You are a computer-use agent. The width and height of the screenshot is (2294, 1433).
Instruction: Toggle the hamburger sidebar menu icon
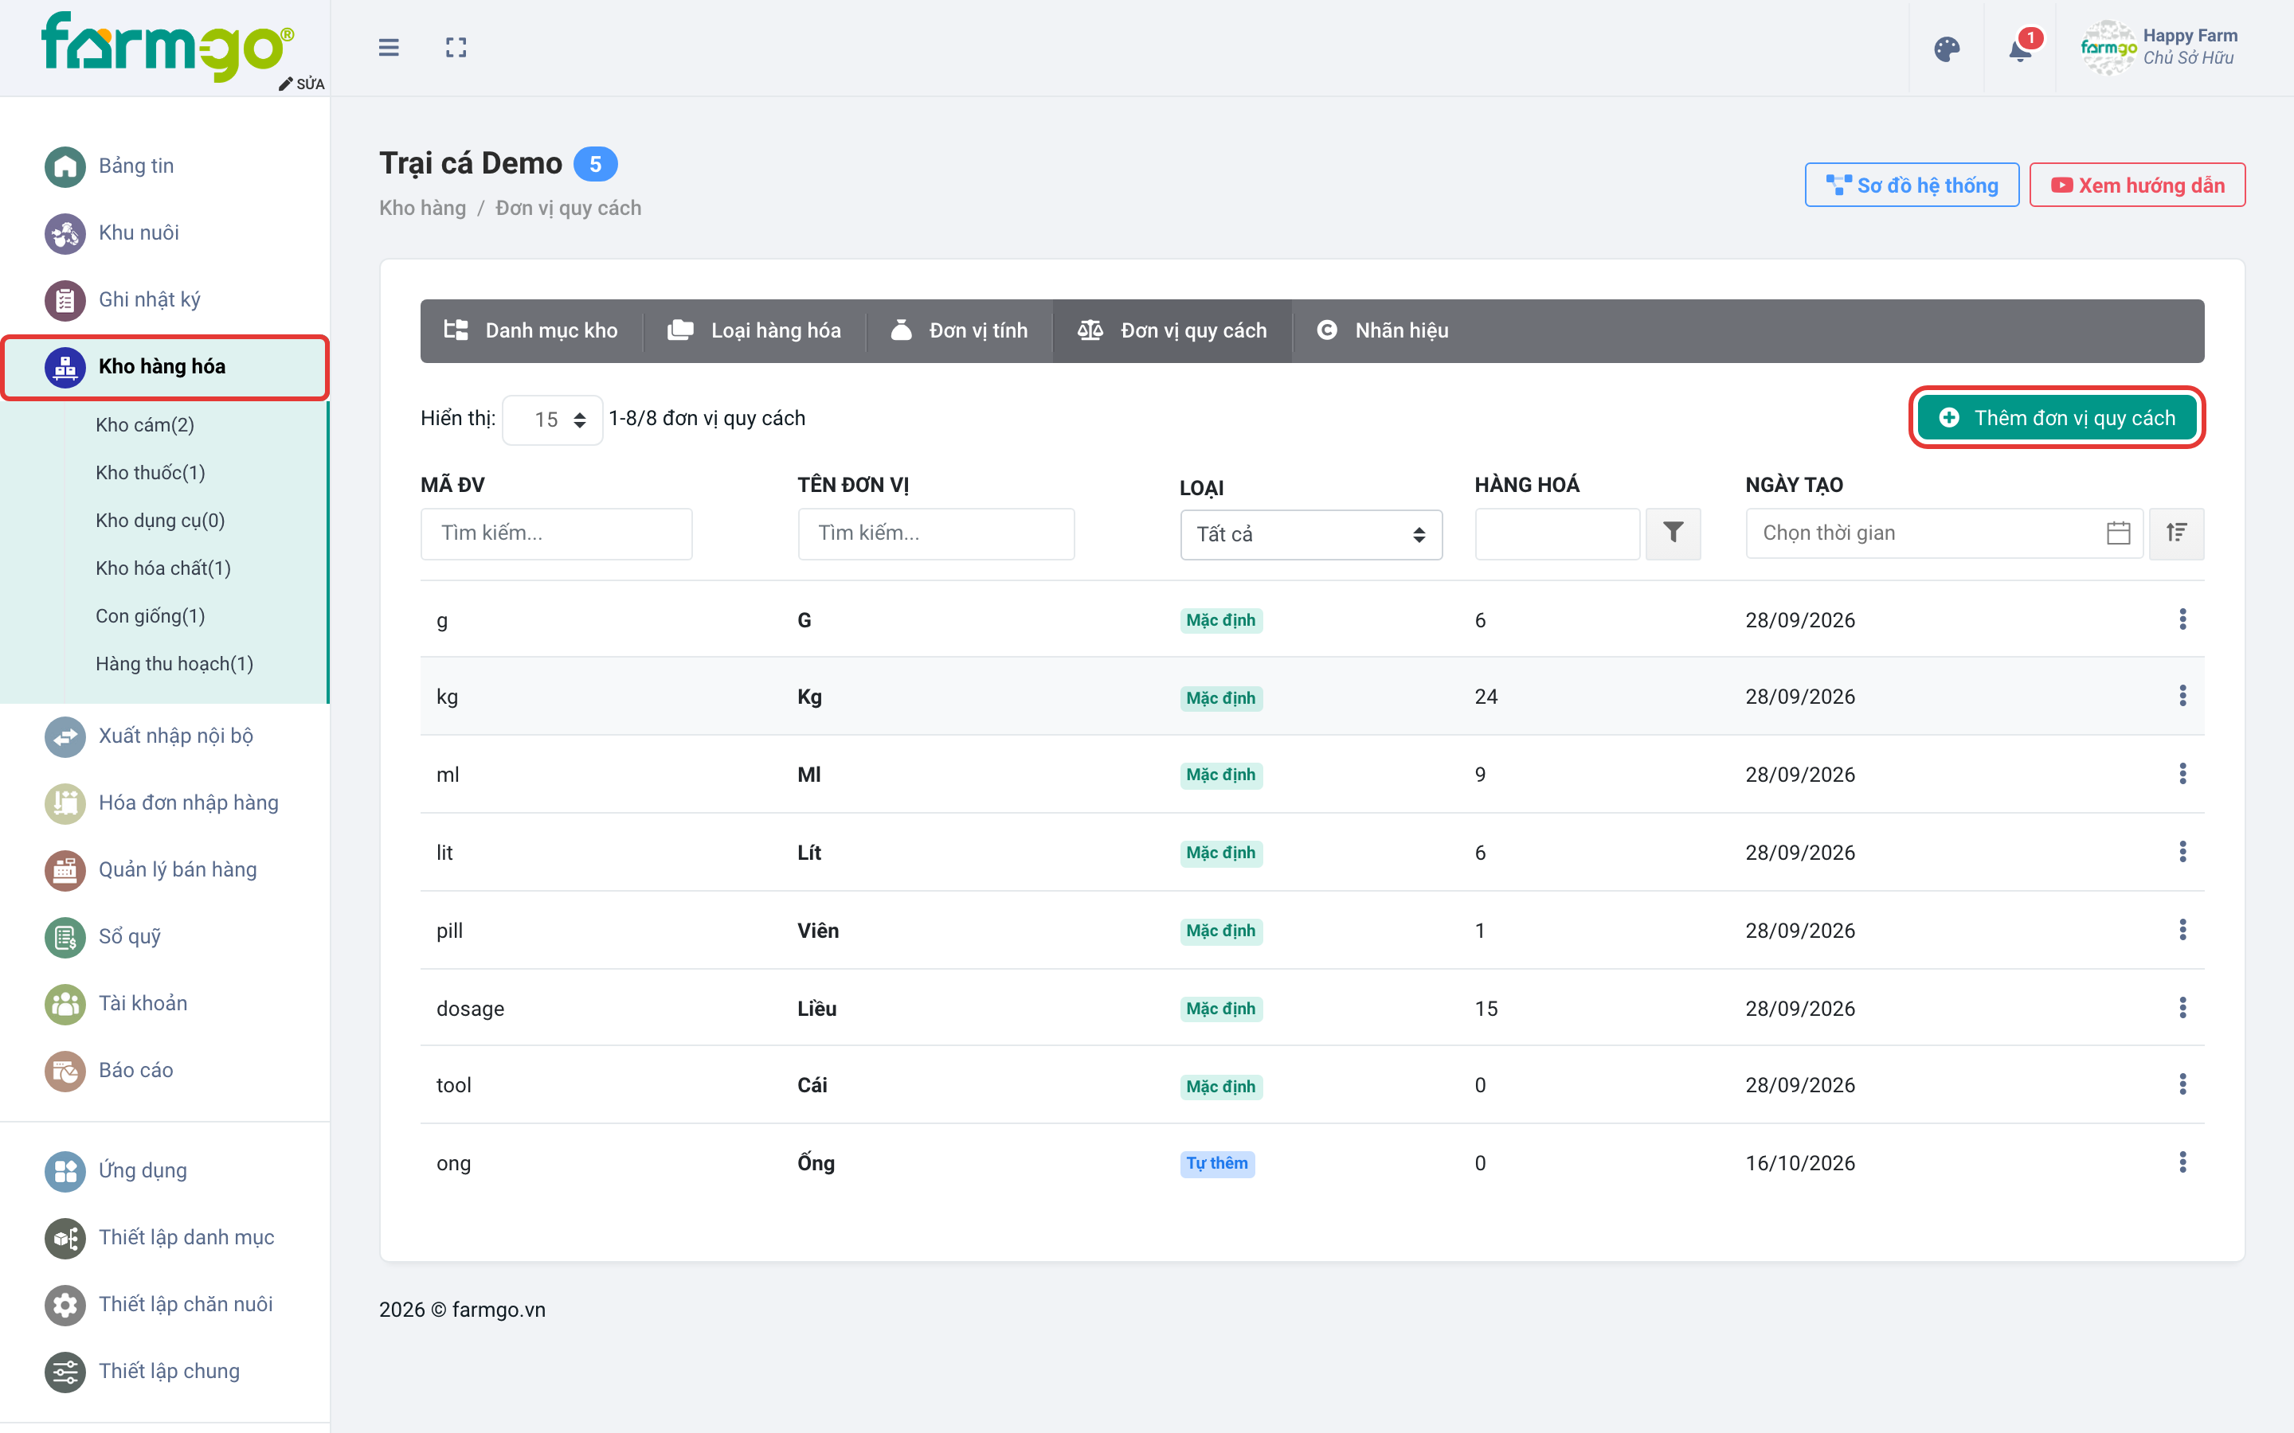[x=389, y=48]
